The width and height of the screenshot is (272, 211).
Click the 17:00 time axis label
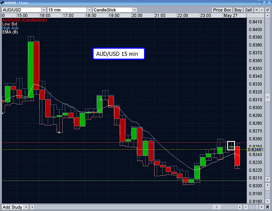coord(68,15)
